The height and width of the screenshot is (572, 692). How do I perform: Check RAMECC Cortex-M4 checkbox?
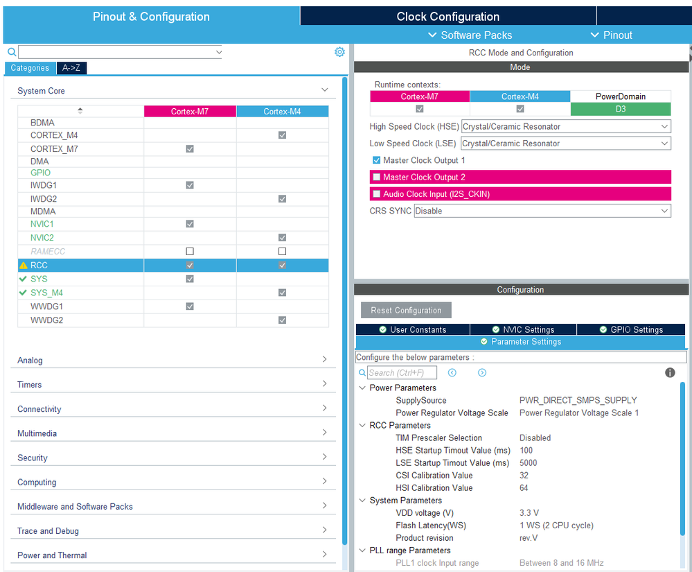point(283,251)
